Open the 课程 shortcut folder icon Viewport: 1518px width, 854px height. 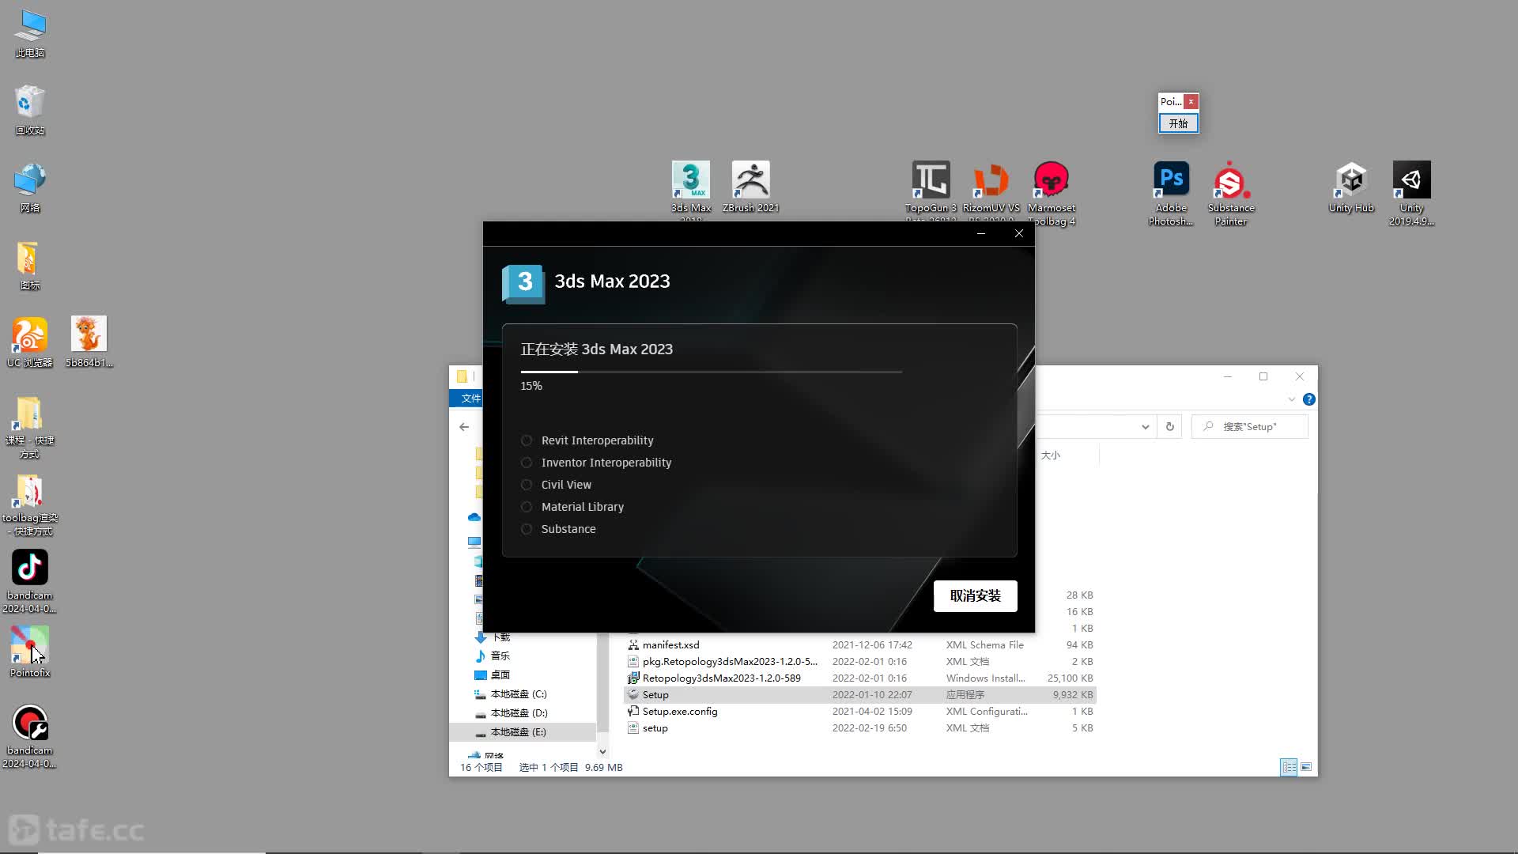coord(30,427)
